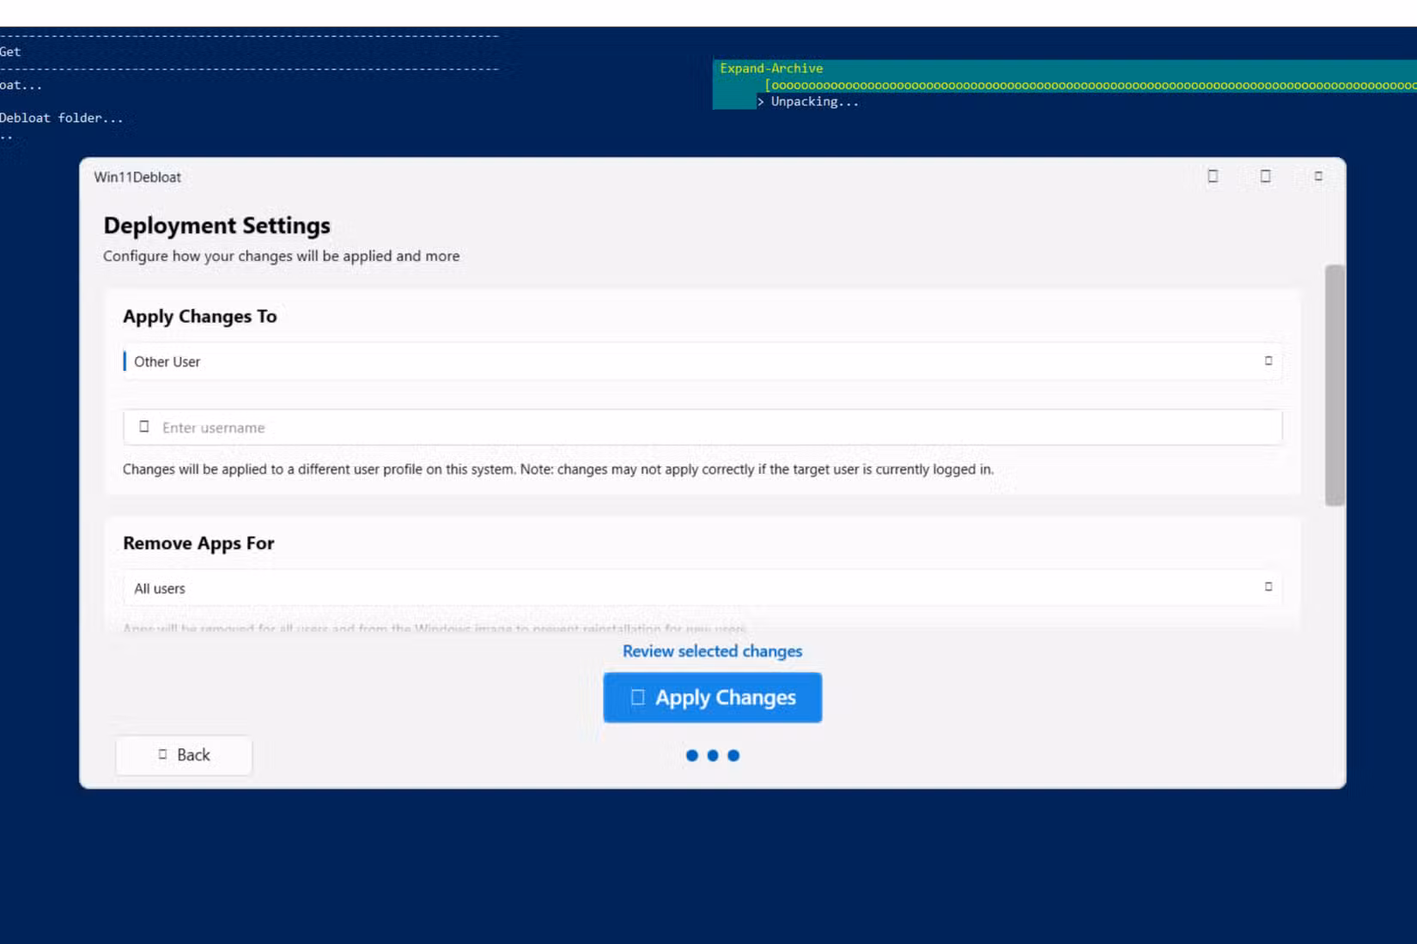The height and width of the screenshot is (944, 1417).
Task: Click the Apply Changes To section title
Action: [199, 317]
